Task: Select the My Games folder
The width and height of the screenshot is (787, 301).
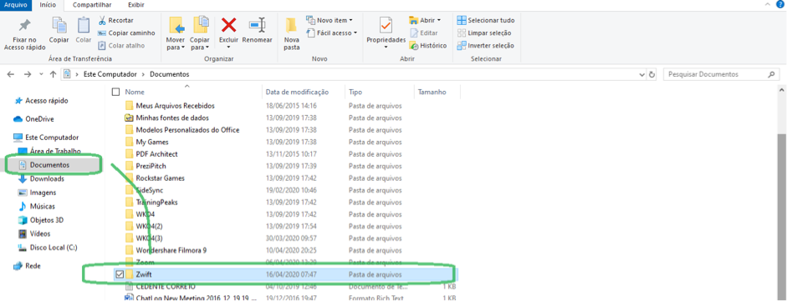Action: point(153,142)
